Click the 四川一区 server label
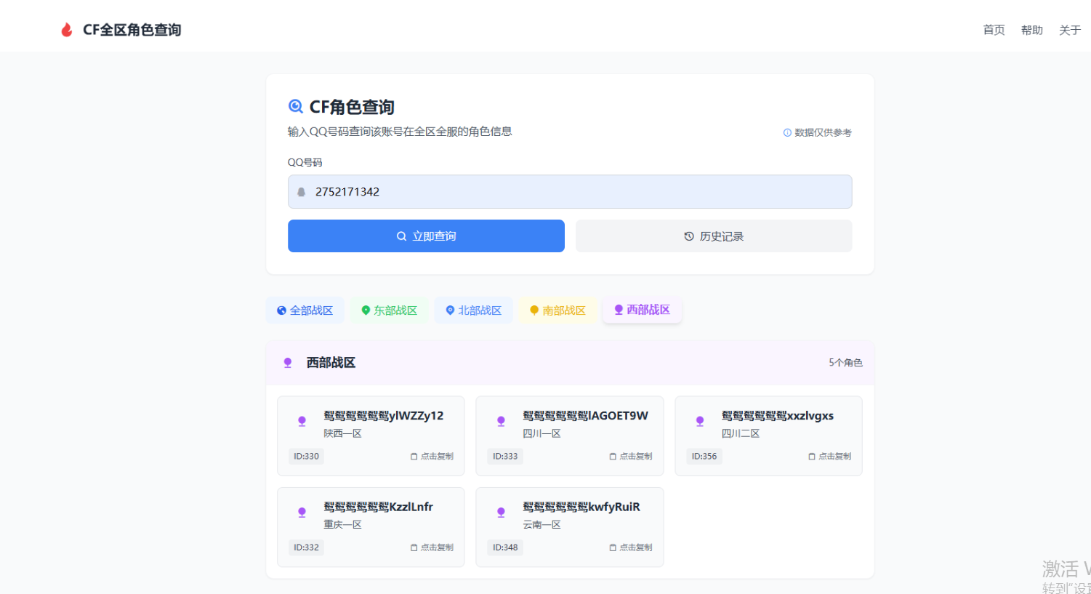Screen dimensions: 1091x594 [542, 433]
